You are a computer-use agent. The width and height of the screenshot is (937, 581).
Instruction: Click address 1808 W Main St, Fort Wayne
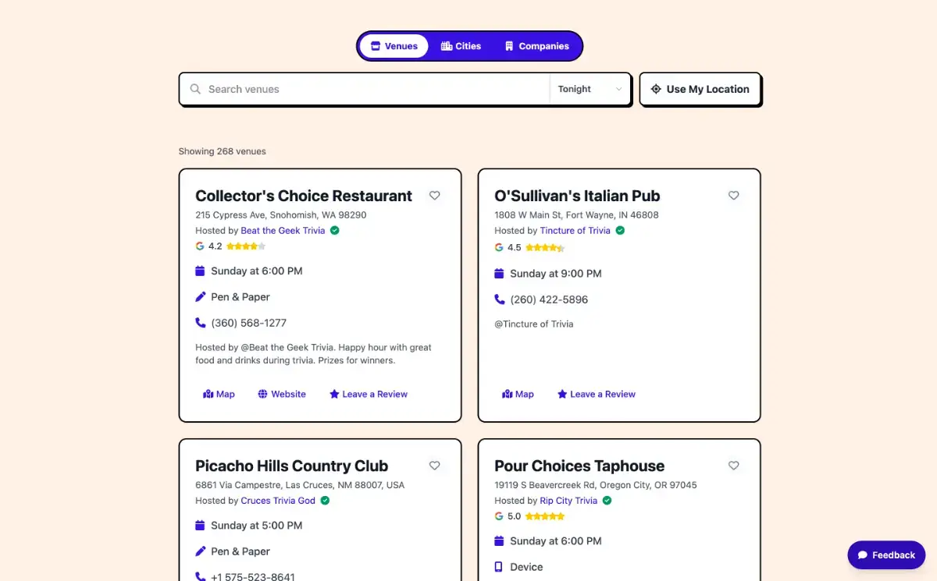click(x=576, y=215)
